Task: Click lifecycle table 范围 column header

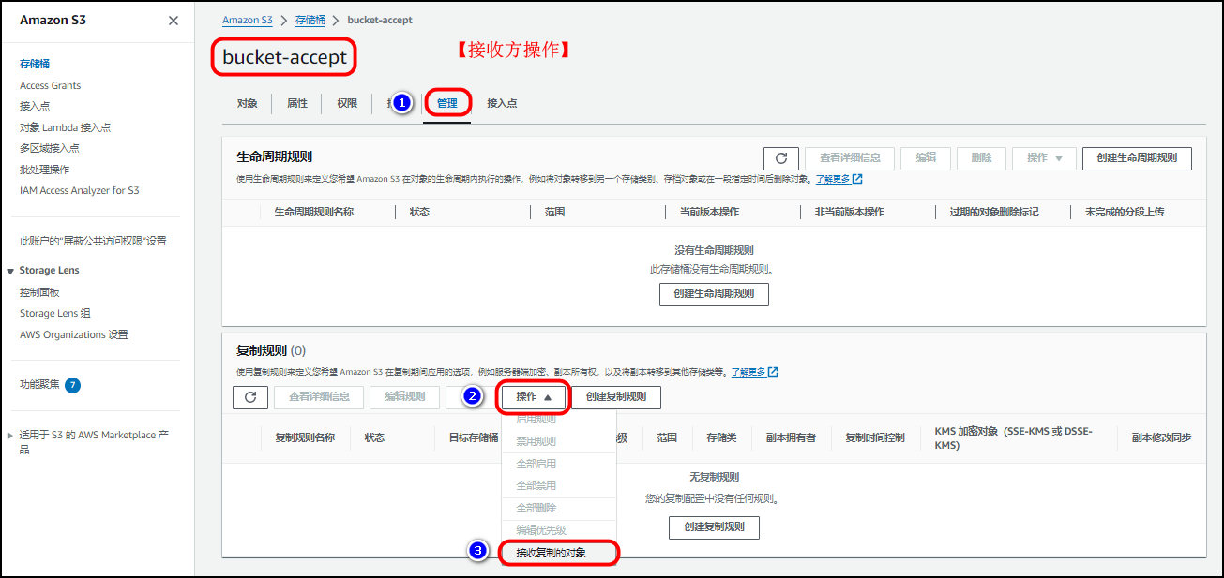Action: 554,212
